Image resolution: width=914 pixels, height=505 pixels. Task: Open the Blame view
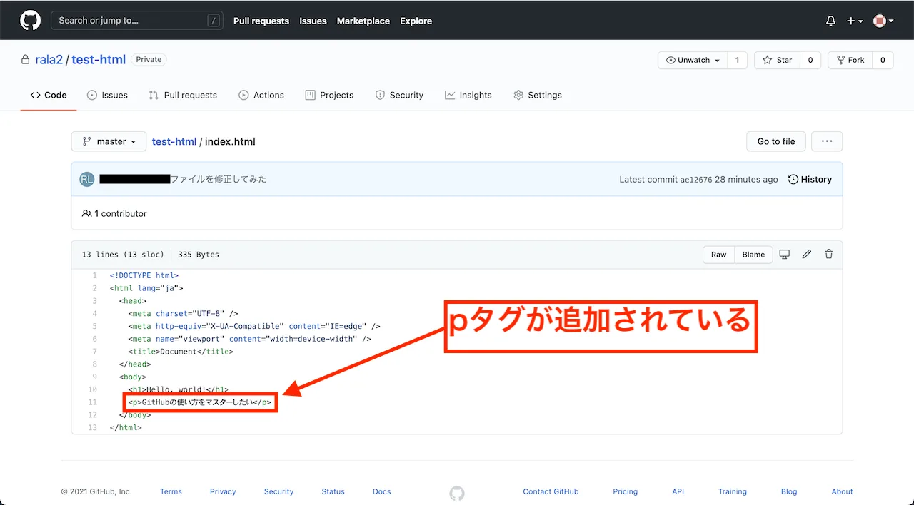coord(753,255)
